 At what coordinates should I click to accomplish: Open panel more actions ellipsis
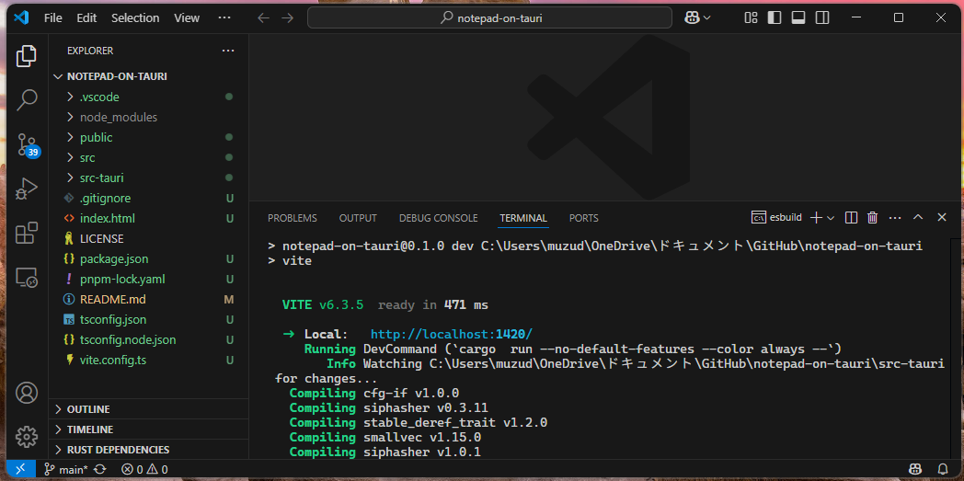pos(894,217)
